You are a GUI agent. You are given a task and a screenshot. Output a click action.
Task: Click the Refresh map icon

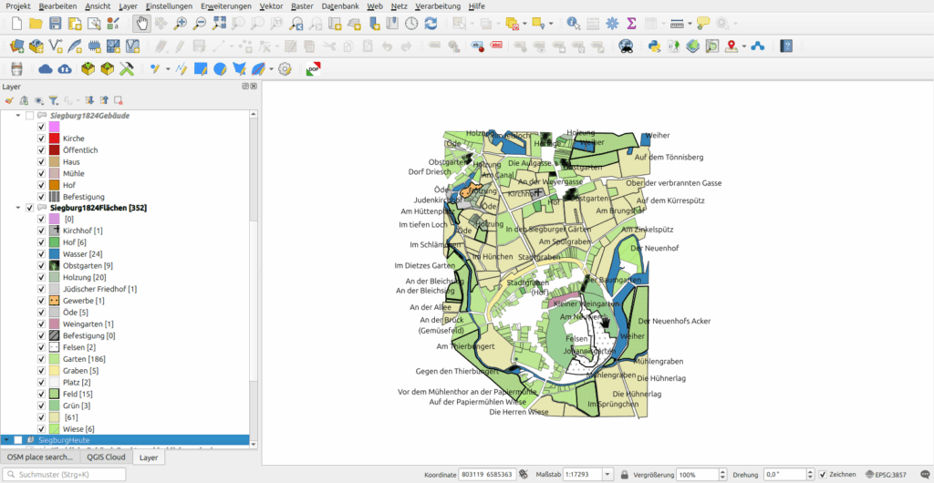pos(431,24)
